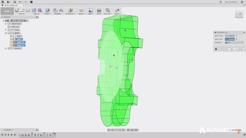Viewport: 246px width, 138px height.
Task: Open the data panel grid icon
Action: point(2,2)
